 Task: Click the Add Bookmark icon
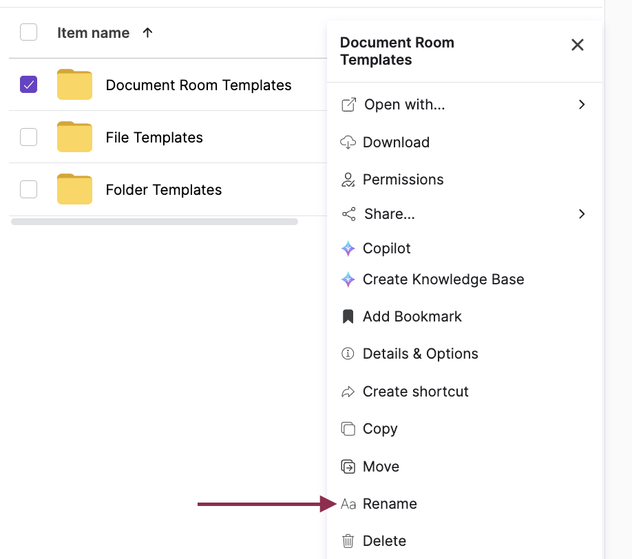coord(348,317)
